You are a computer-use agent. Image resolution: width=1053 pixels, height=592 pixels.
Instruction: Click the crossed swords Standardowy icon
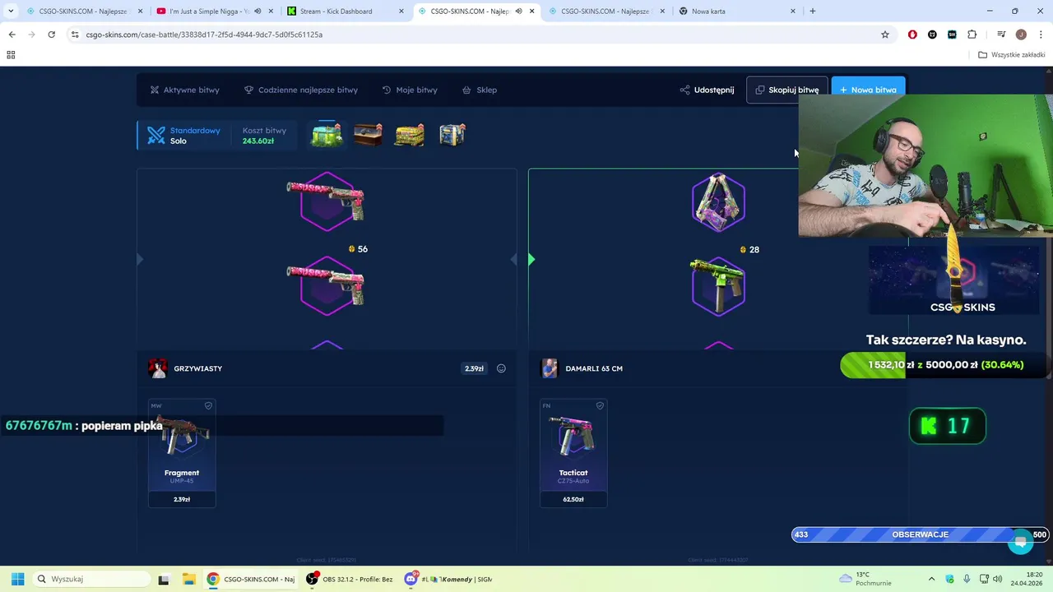156,136
